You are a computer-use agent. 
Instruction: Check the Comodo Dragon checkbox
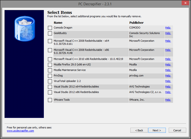click(x=50, y=28)
